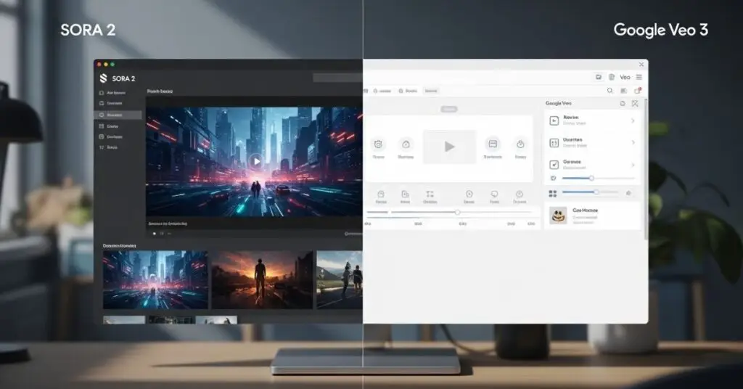Image resolution: width=743 pixels, height=389 pixels.
Task: Click the document icon beside the Veo label
Action: [612, 77]
